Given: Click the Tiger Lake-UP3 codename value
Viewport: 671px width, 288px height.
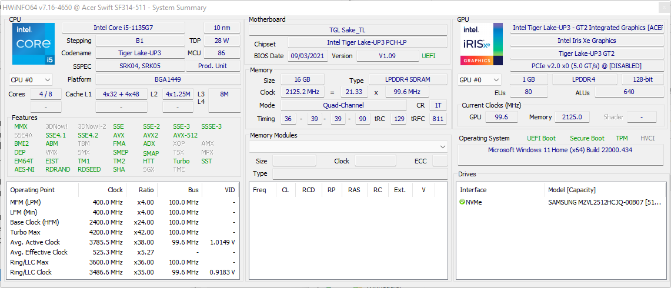Looking at the screenshot, I should click(x=139, y=53).
